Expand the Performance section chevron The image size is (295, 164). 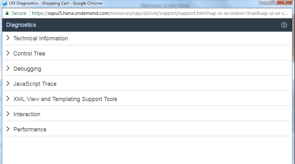[x=8, y=129]
